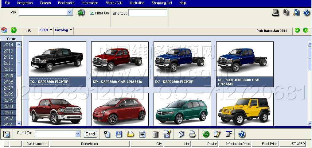Click the green back arrow button
This screenshot has width=312, height=148.
tap(14, 30)
